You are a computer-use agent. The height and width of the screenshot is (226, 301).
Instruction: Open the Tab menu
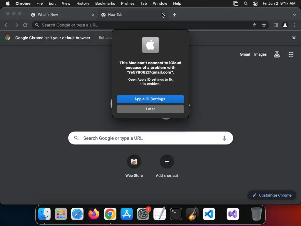click(143, 3)
